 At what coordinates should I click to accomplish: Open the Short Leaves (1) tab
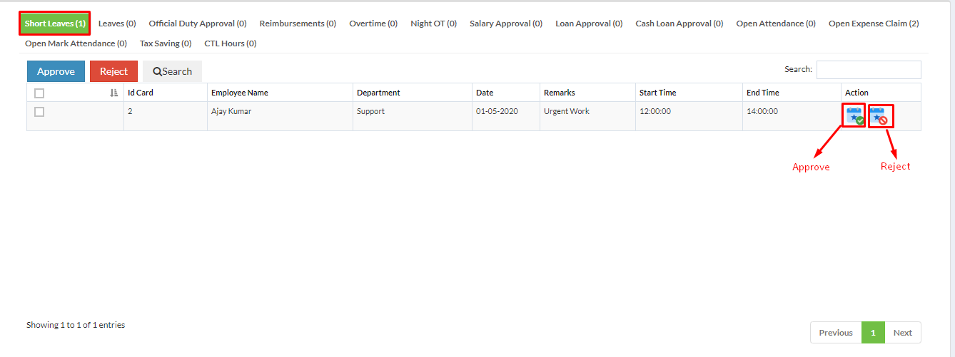[55, 24]
